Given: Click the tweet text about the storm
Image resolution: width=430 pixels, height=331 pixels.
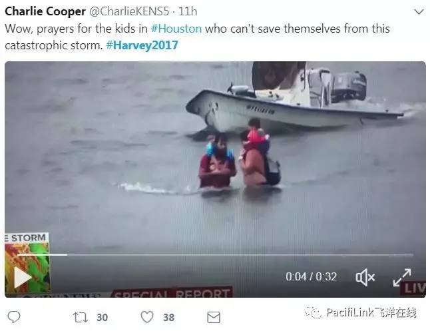Looking at the screenshot, I should coord(197,37).
